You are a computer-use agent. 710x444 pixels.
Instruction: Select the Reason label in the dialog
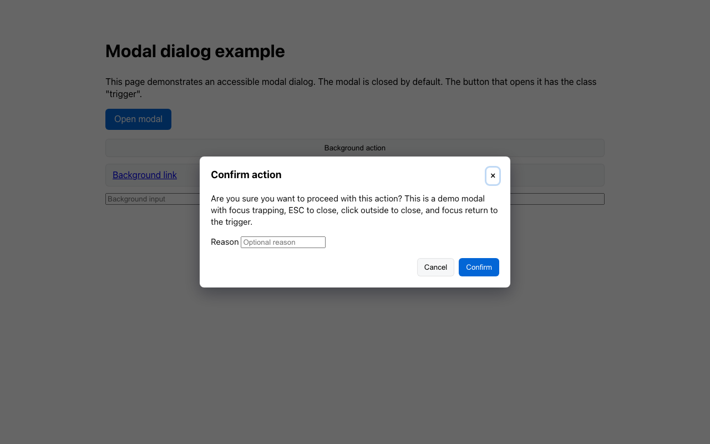(225, 242)
